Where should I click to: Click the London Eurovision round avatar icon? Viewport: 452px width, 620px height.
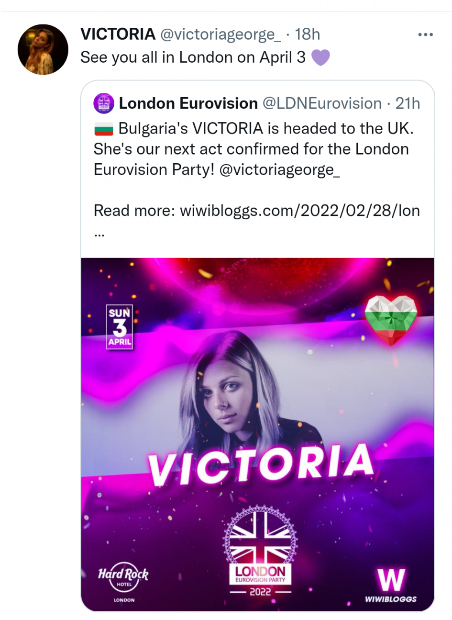click(x=104, y=103)
